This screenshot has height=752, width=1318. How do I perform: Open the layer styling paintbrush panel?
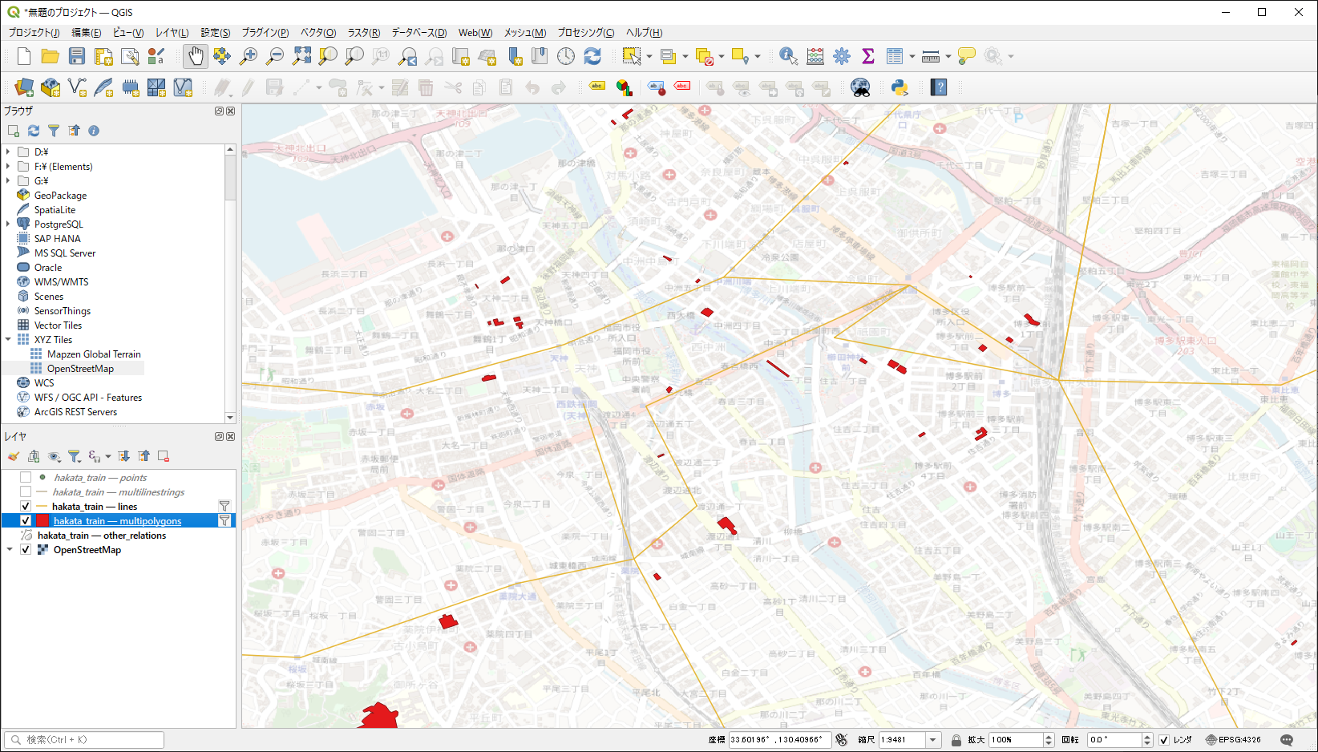click(x=14, y=456)
